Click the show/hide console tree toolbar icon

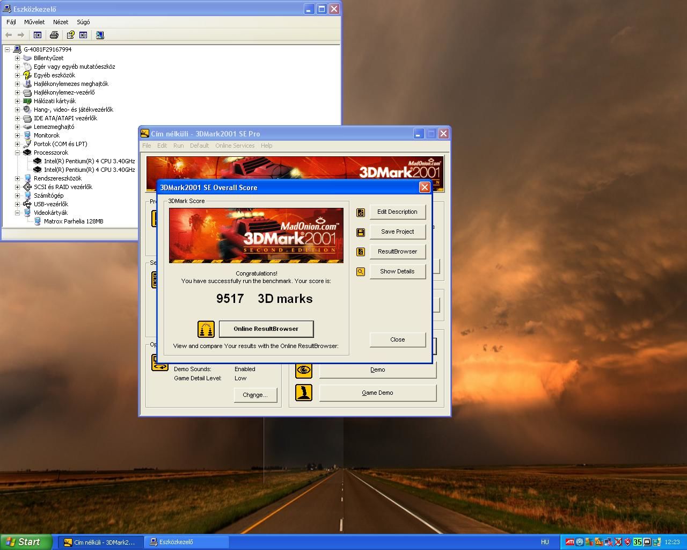coord(38,35)
